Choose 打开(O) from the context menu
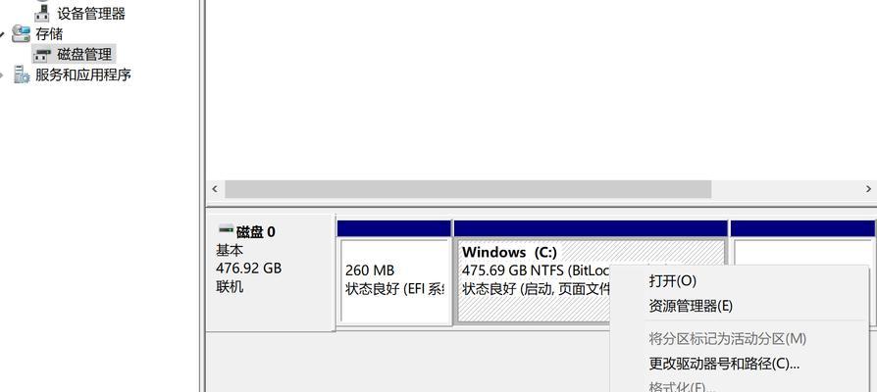The image size is (877, 392). point(673,281)
